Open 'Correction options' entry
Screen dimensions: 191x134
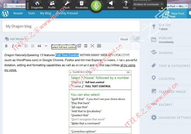84,131
